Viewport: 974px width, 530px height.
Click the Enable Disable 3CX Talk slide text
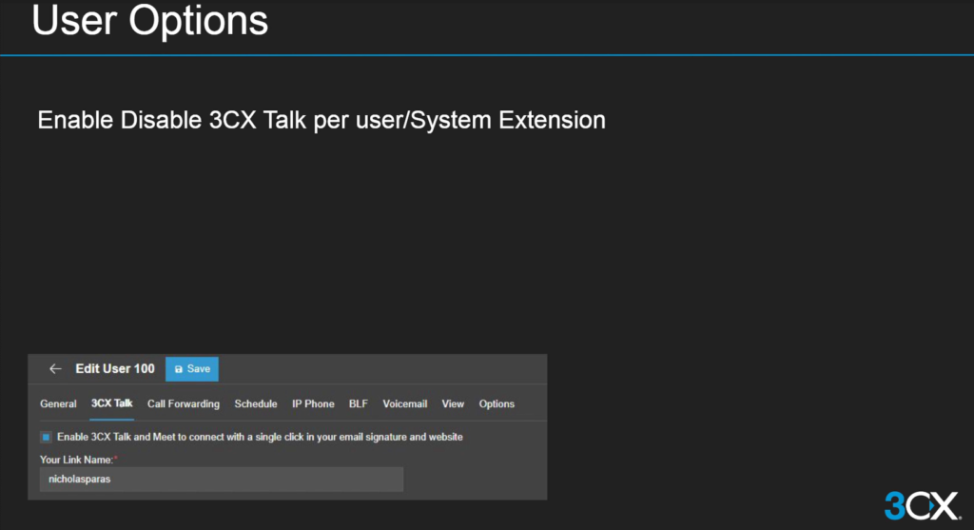tap(321, 121)
